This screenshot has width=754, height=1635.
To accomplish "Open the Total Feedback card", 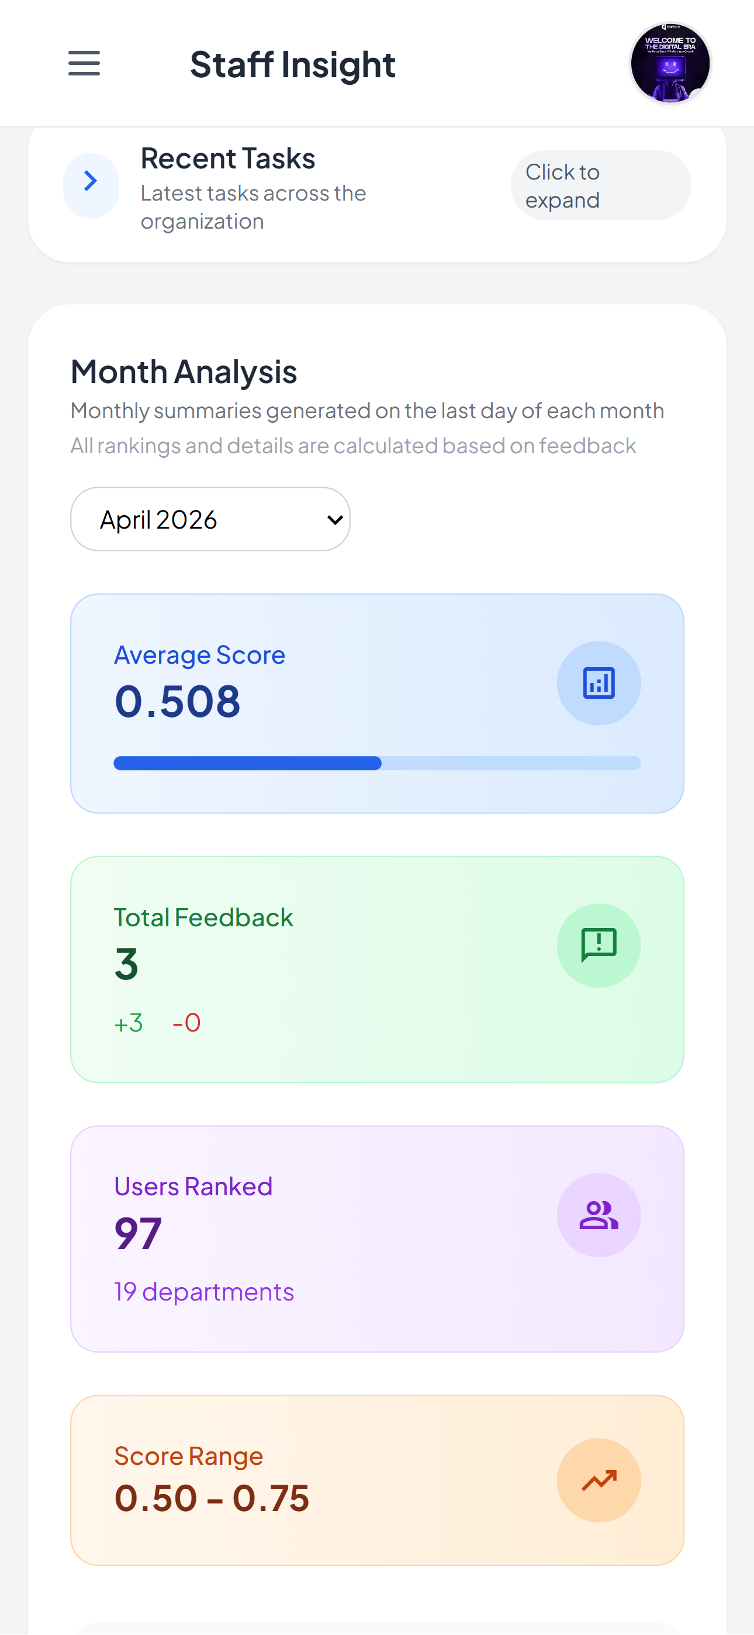I will [377, 969].
